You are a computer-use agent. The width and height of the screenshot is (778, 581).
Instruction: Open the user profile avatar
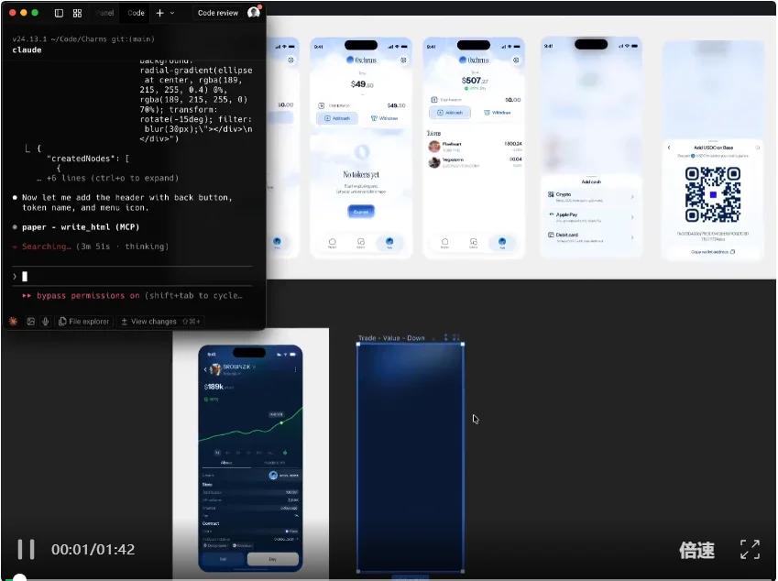coord(254,13)
